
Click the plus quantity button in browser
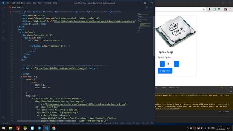pyautogui.click(x=177, y=64)
